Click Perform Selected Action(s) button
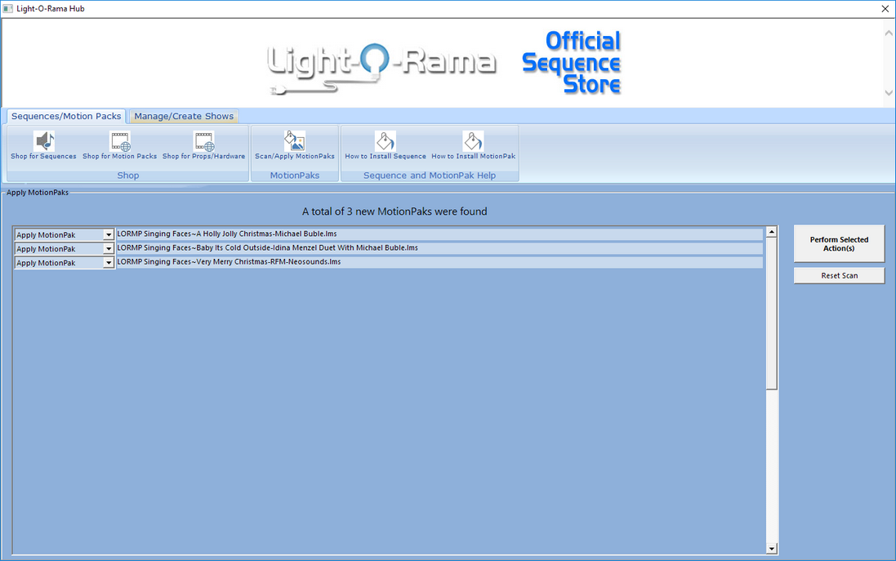This screenshot has height=561, width=896. pyautogui.click(x=839, y=244)
